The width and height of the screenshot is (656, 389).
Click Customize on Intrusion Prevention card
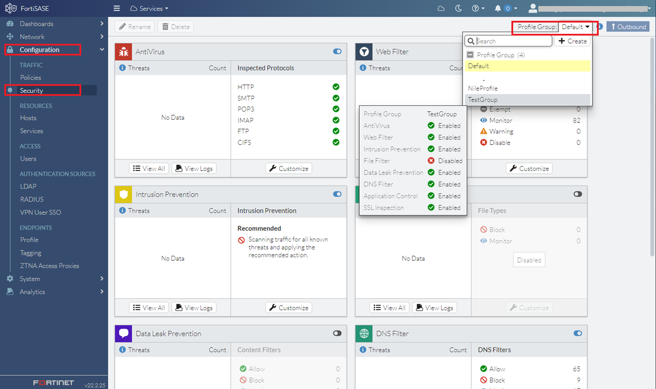pyautogui.click(x=289, y=308)
